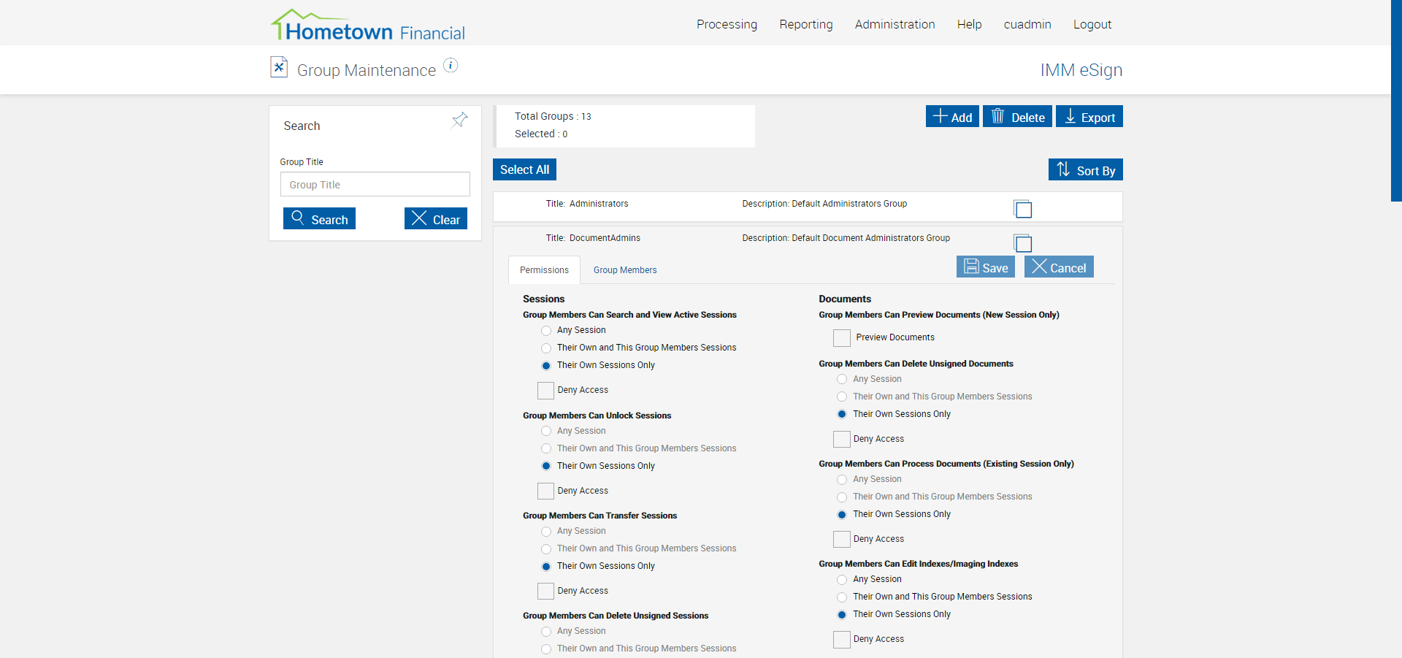Click the Hometown Financial logo
Image resolution: width=1402 pixels, height=658 pixels.
368,26
